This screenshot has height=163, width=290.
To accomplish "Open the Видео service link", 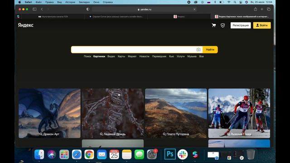I will [111, 56].
